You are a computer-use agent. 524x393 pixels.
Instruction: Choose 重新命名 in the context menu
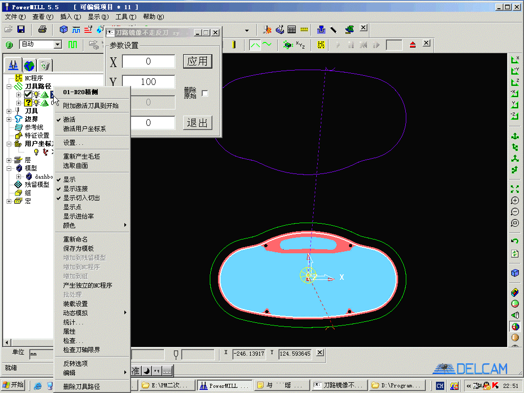pos(76,239)
